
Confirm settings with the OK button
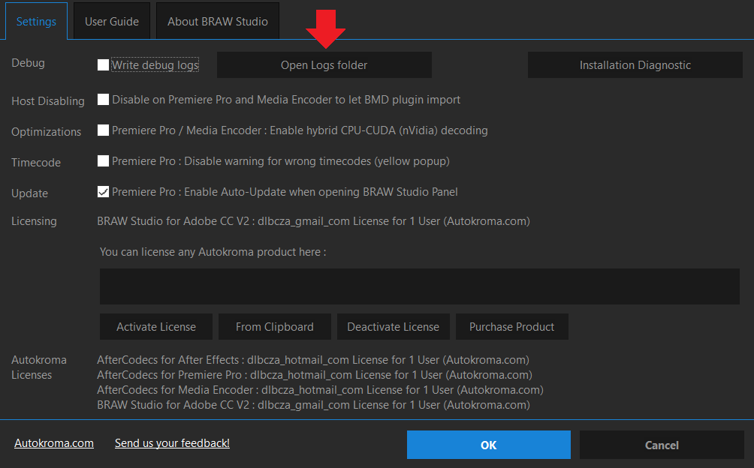point(488,445)
